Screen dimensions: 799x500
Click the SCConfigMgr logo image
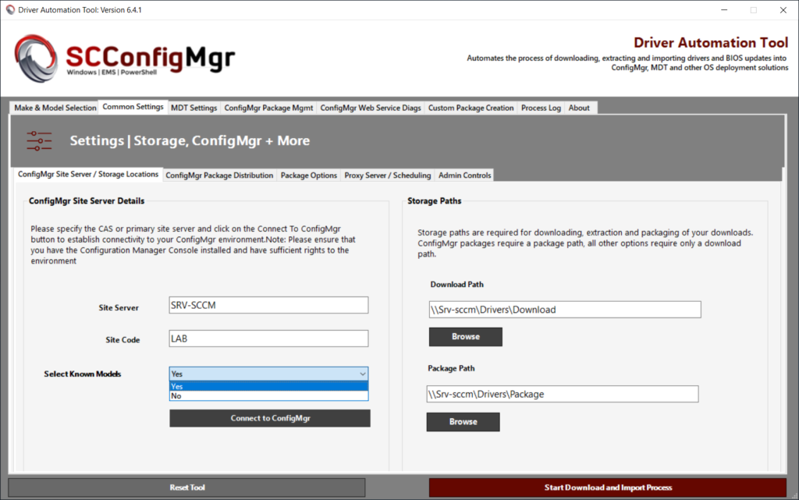[125, 59]
